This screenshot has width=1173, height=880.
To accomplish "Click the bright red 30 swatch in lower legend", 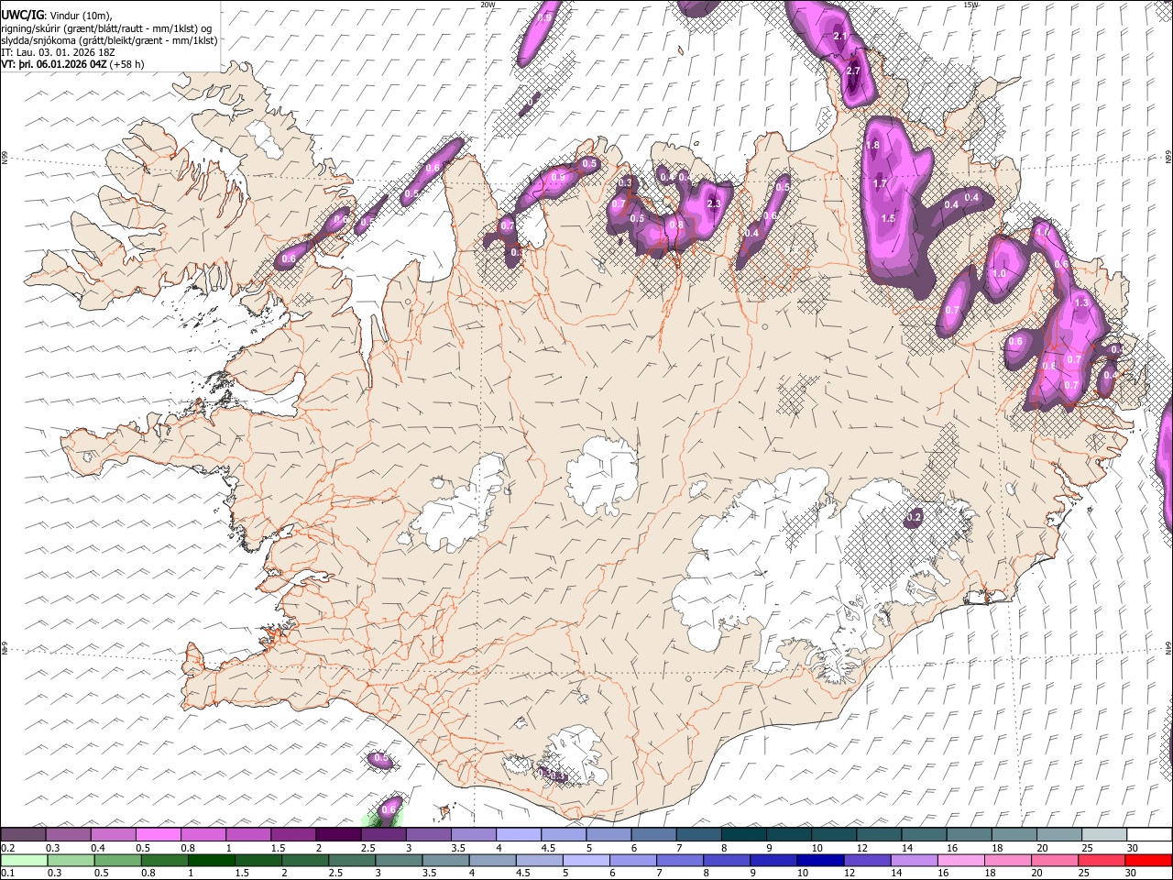I will coord(1148,860).
